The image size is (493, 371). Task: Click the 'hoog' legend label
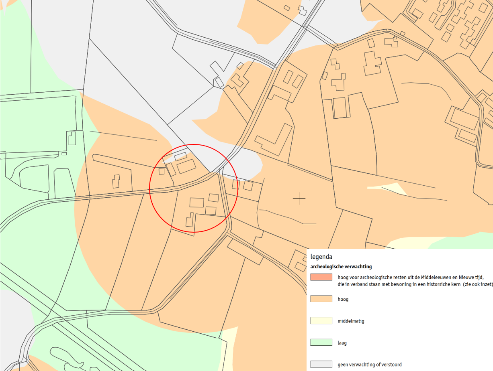click(343, 299)
